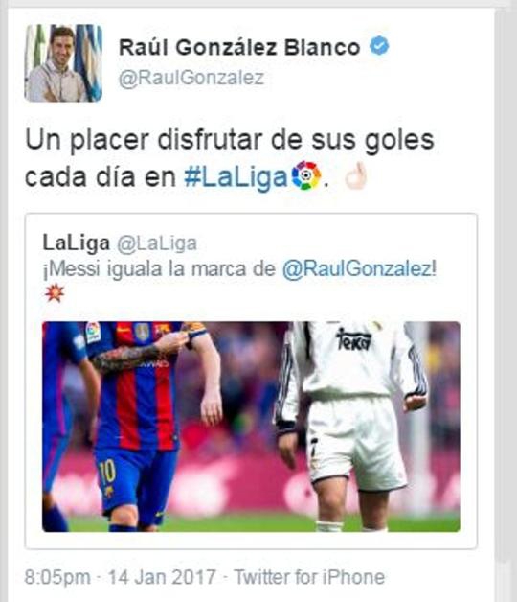Click Raúl González Blanco's profile avatar
517x602 pixels.
(63, 63)
